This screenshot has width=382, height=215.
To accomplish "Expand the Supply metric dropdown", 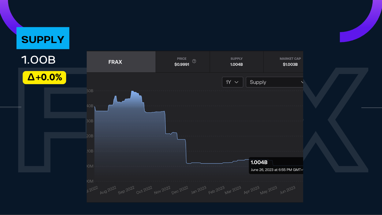I will tap(274, 82).
